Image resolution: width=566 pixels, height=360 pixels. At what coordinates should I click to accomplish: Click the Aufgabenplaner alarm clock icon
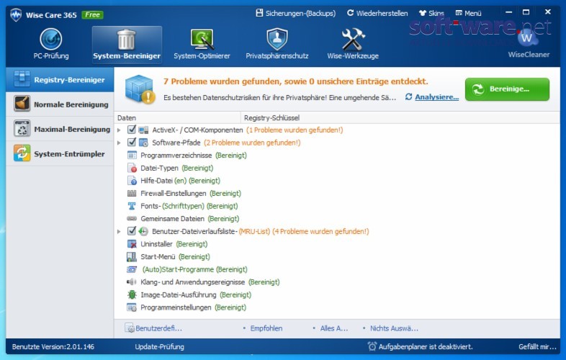(x=372, y=346)
